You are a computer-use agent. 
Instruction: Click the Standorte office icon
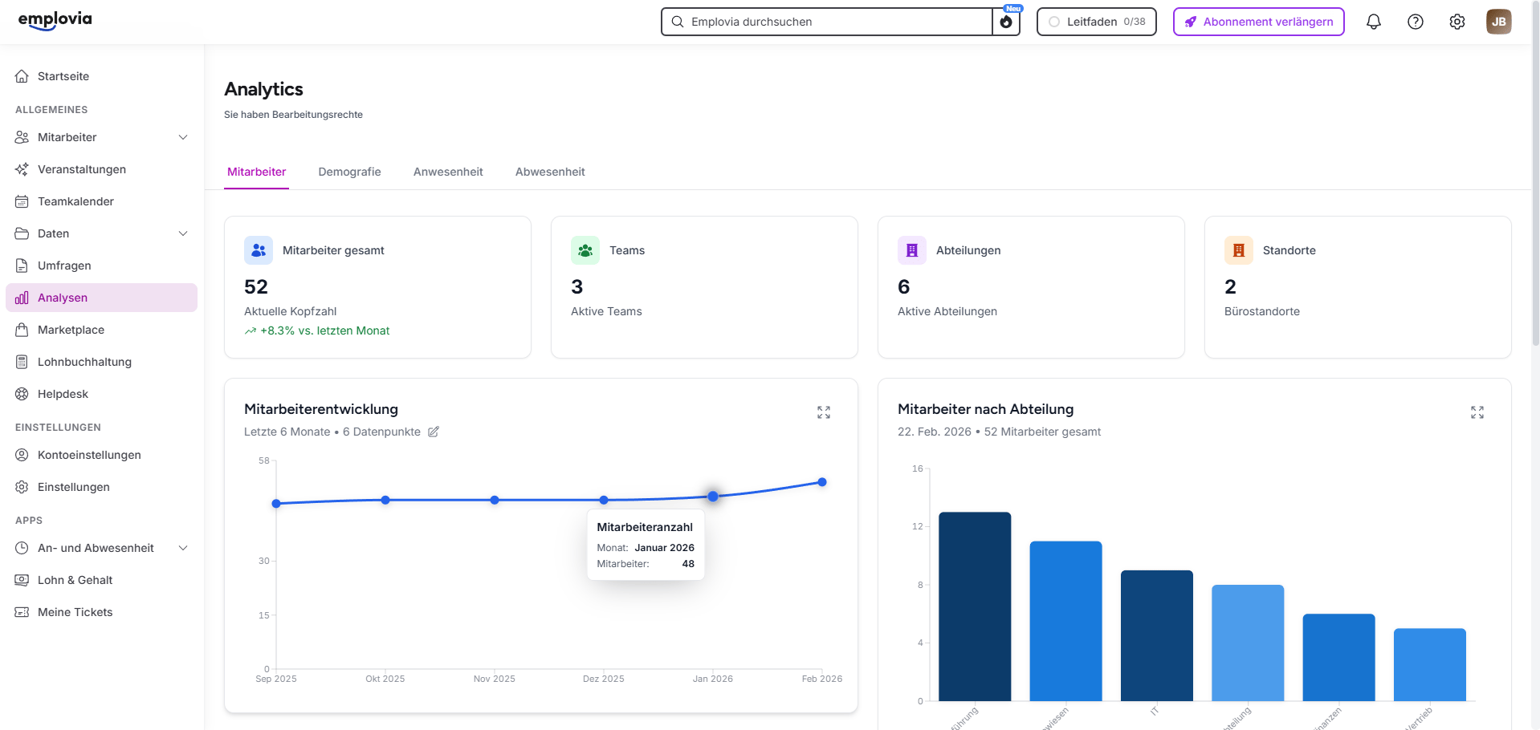1239,250
